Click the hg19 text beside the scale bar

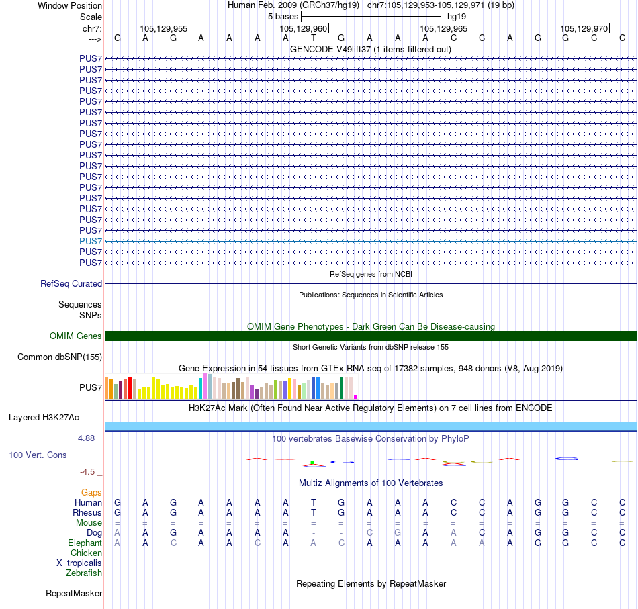pyautogui.click(x=457, y=17)
